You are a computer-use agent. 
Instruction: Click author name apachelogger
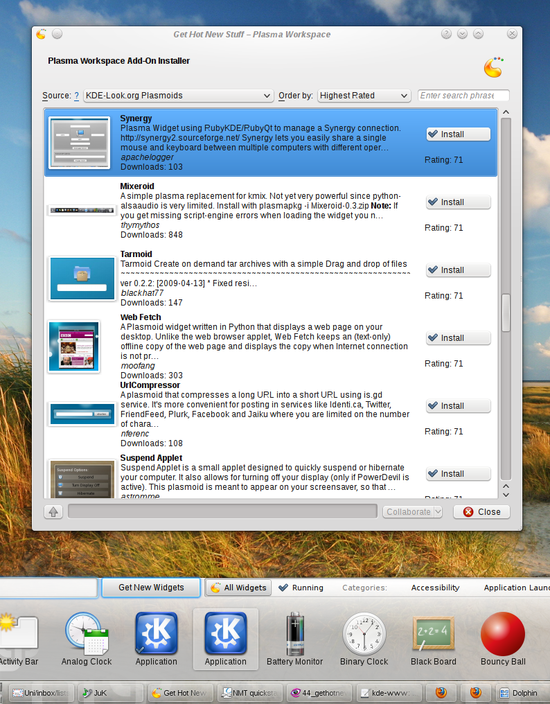(148, 157)
